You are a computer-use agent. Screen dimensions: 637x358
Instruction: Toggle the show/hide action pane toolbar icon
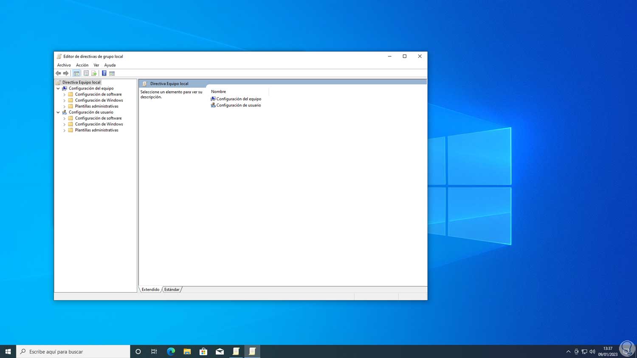(112, 73)
